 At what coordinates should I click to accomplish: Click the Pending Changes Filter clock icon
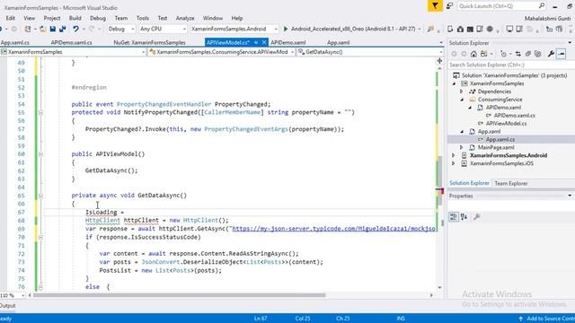coord(503,54)
